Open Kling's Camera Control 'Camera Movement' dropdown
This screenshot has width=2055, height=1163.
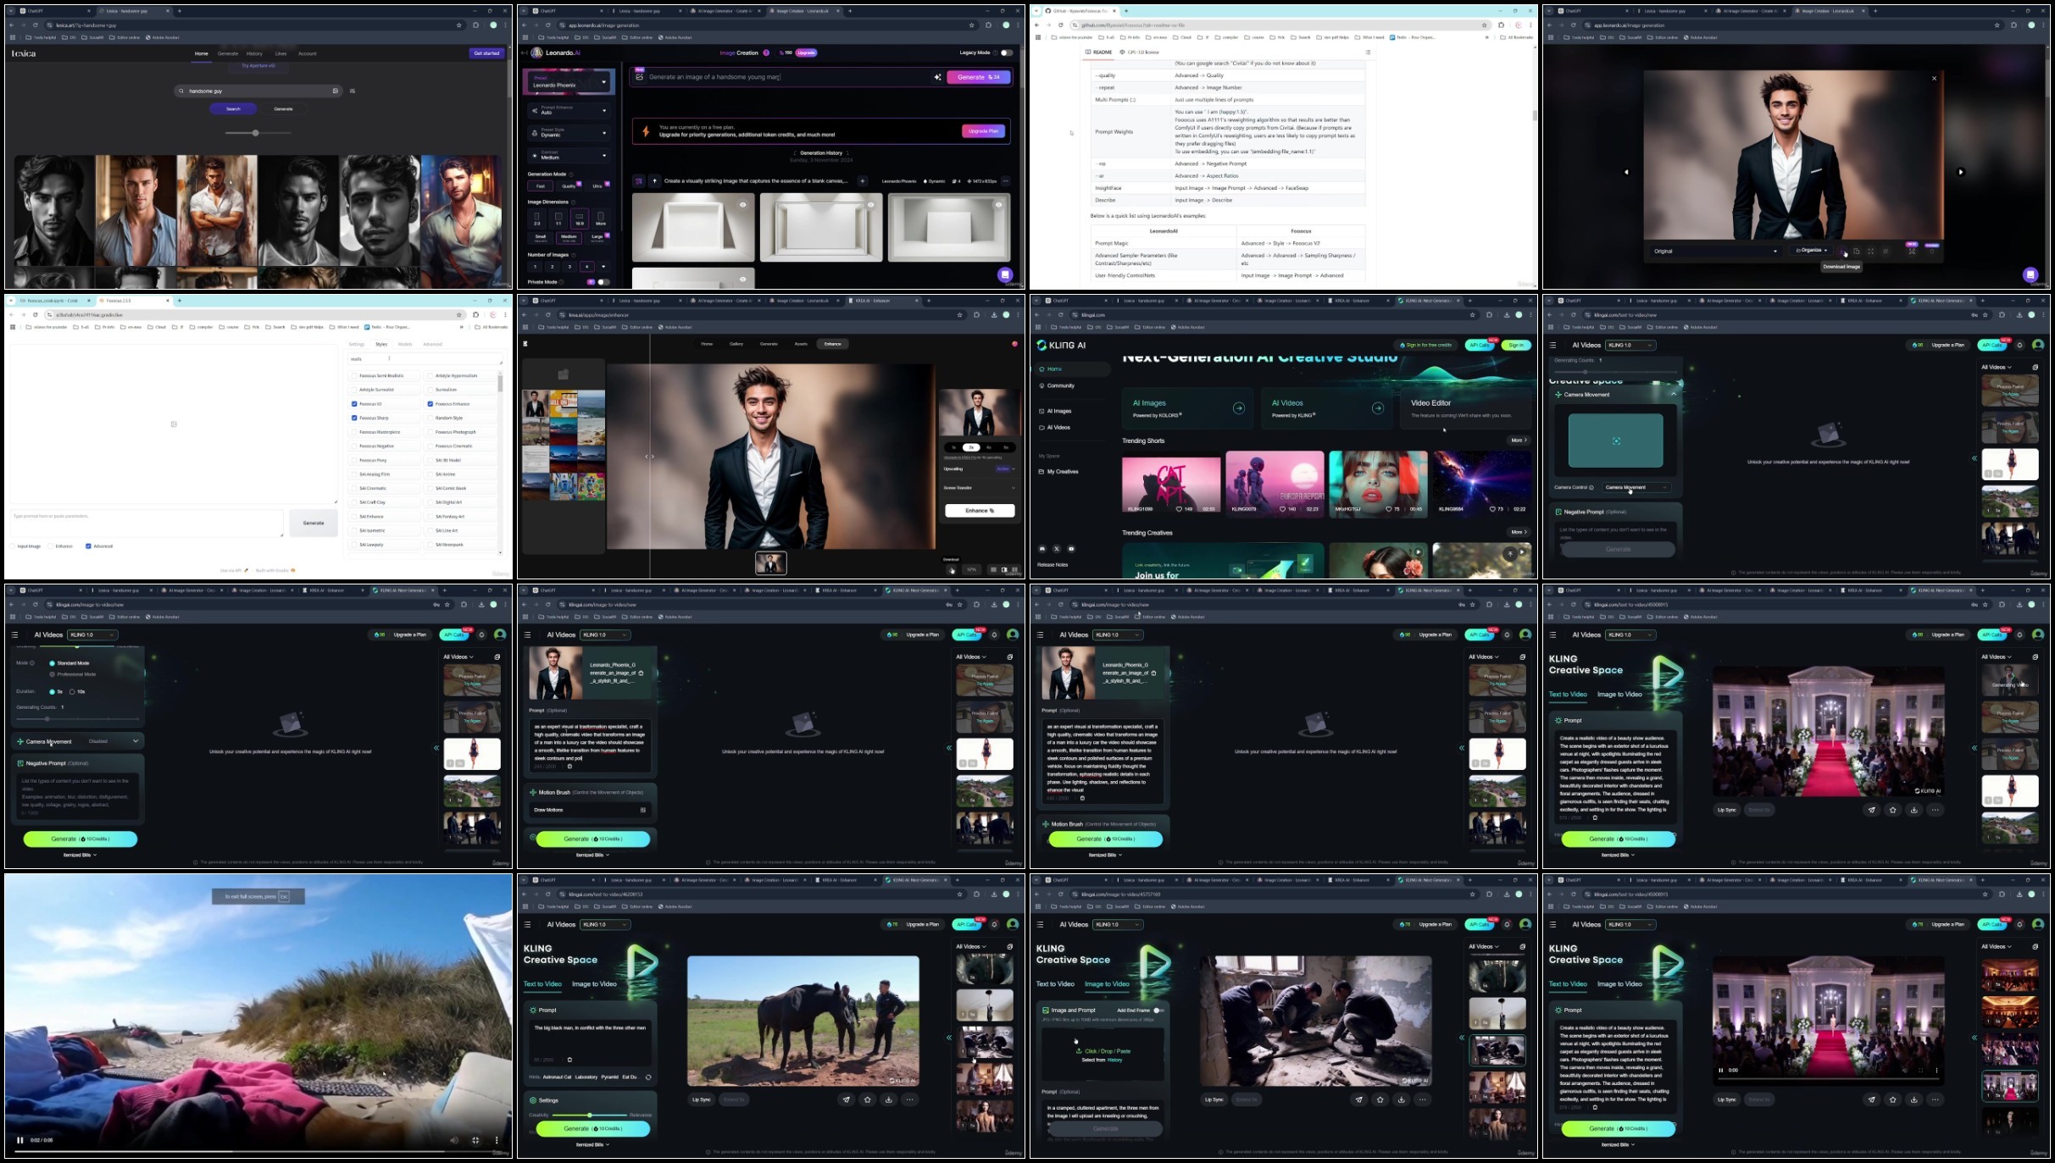(1636, 487)
